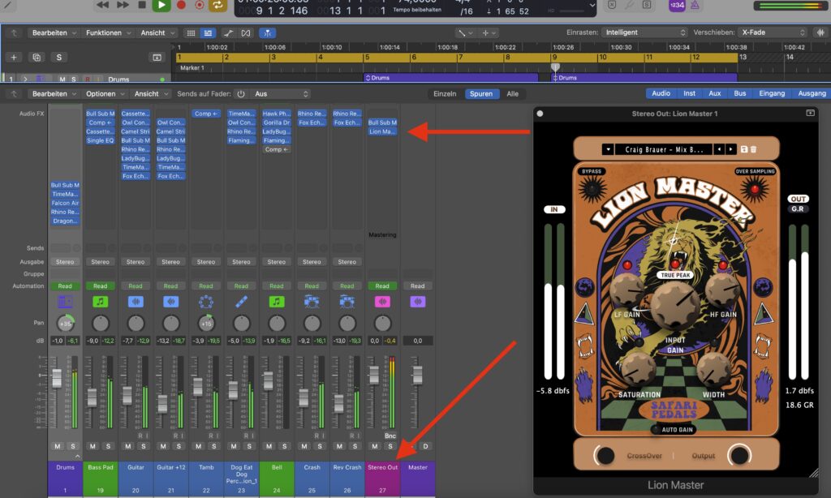Switch mixer view to Einzeln

pyautogui.click(x=445, y=94)
